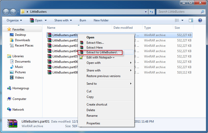This screenshot has width=208, height=133.
Task: Click LittleBusters.part01 file name
Action: click(65, 35)
